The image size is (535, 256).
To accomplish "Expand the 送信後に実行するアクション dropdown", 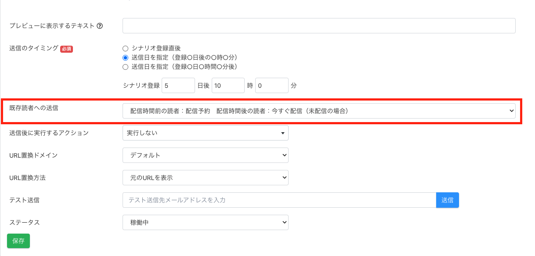I will [205, 133].
